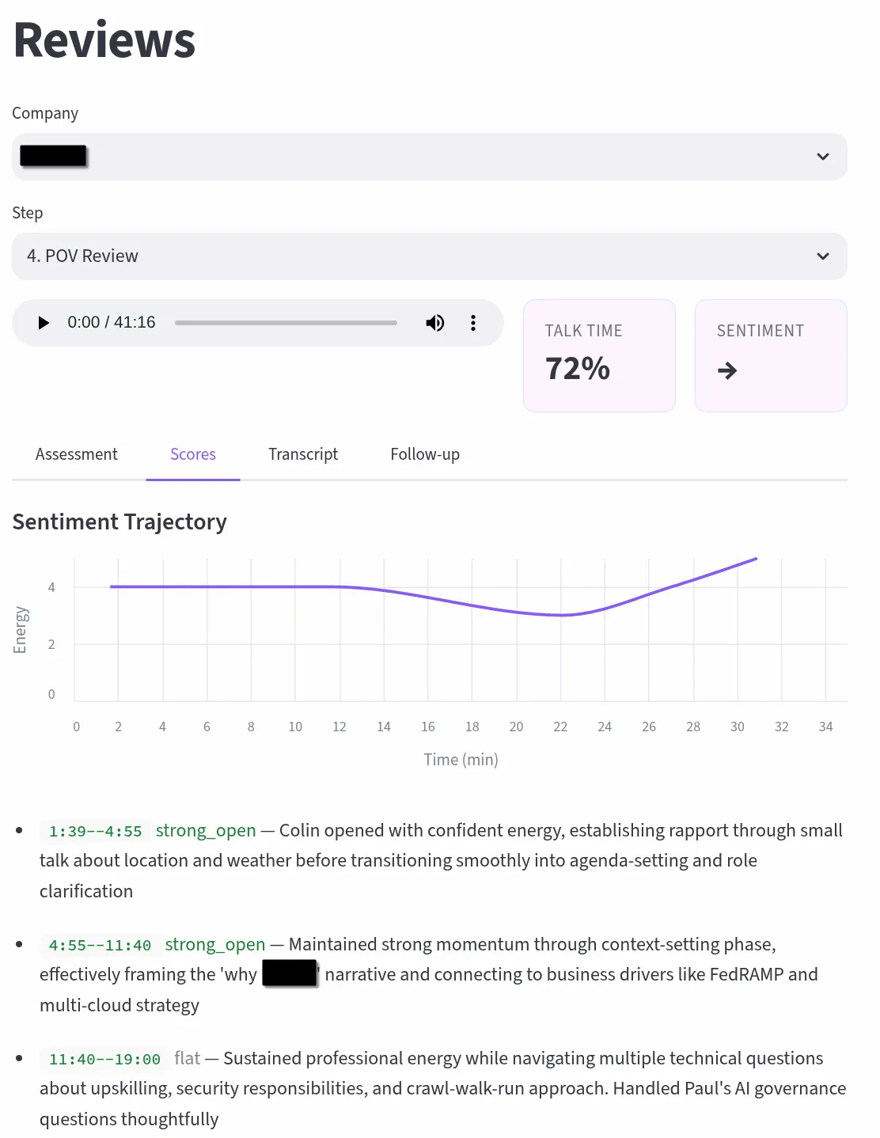Click the arrow icon in the Sentiment card

click(x=727, y=370)
